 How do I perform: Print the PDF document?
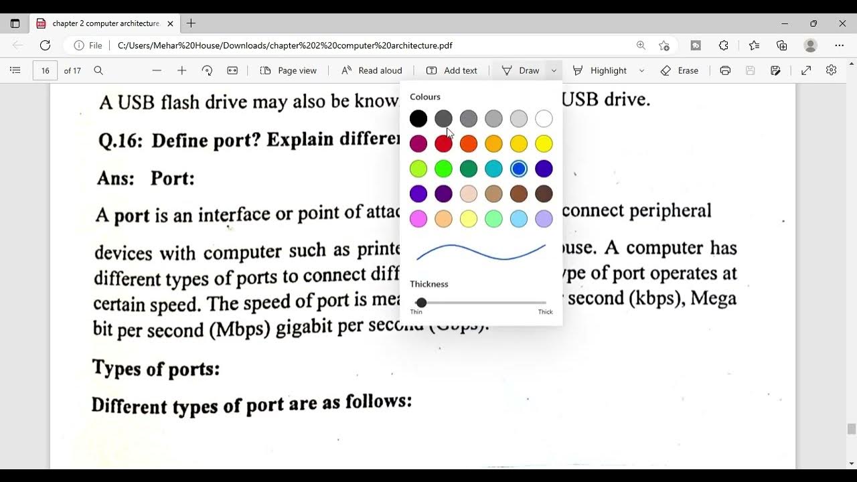click(x=725, y=70)
